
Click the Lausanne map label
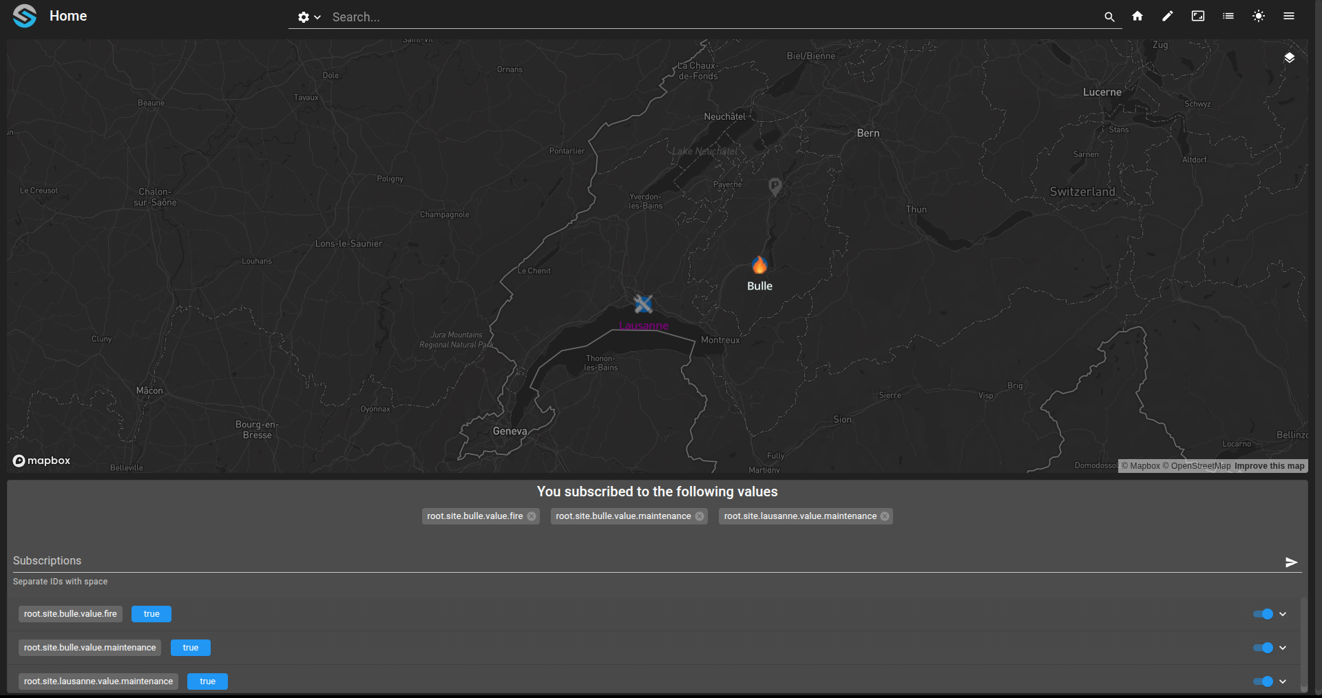pyautogui.click(x=644, y=326)
